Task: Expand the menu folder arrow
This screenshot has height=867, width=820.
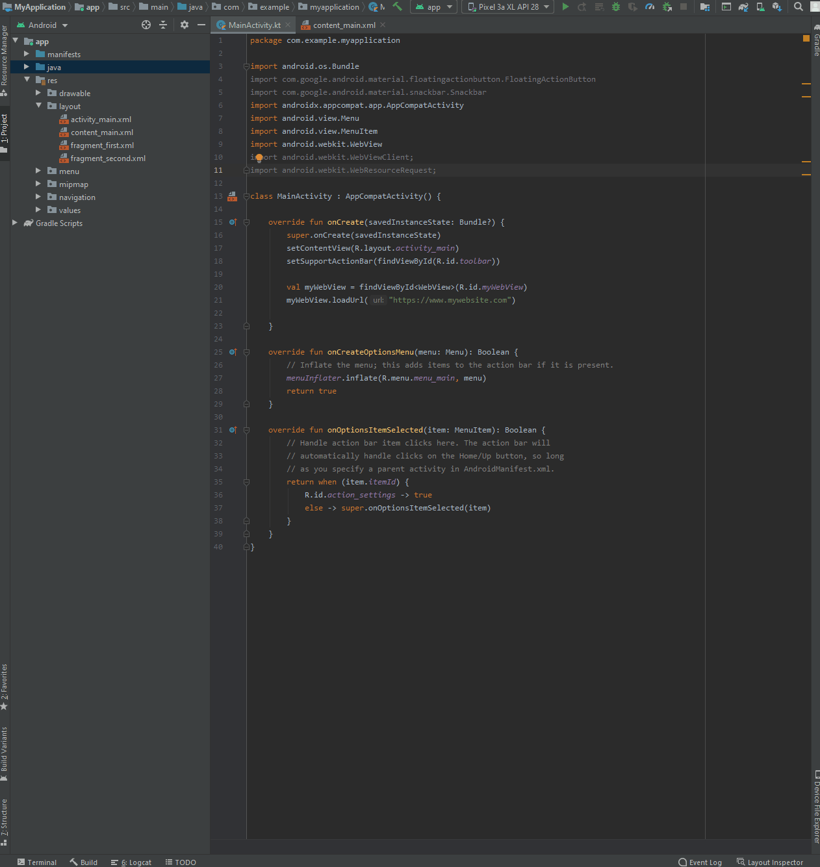Action: click(x=38, y=171)
